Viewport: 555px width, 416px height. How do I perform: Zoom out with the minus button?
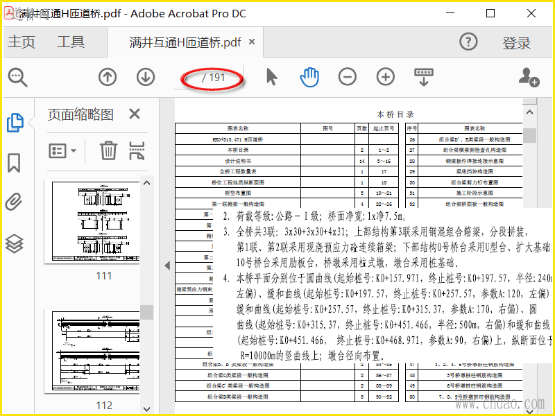coord(348,77)
